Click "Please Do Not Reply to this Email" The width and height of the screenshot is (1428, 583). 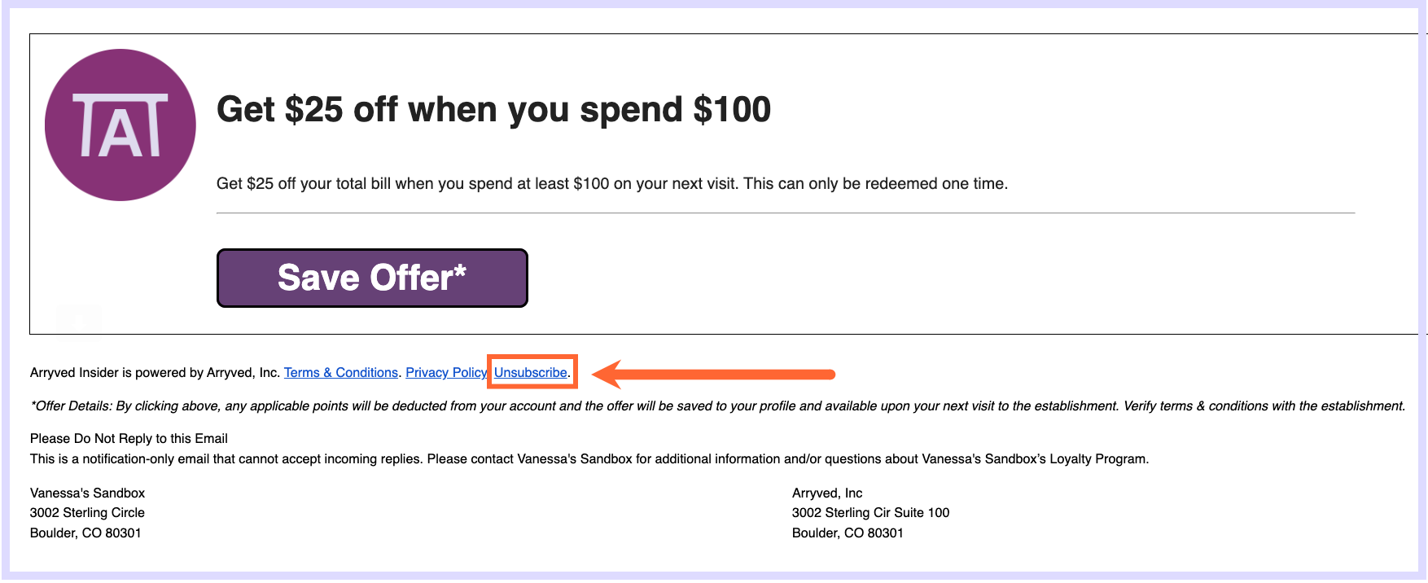click(x=129, y=438)
